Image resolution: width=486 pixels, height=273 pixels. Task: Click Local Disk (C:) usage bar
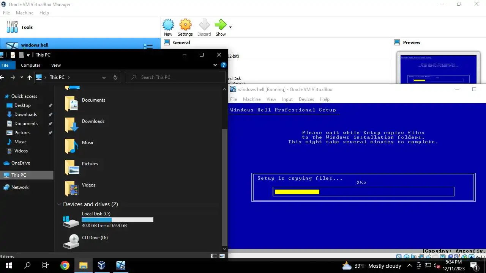point(117,220)
